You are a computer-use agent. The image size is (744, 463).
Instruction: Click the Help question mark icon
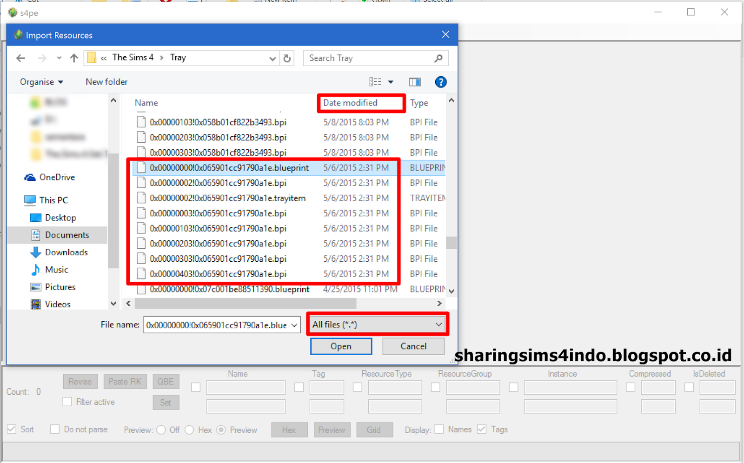pyautogui.click(x=440, y=82)
